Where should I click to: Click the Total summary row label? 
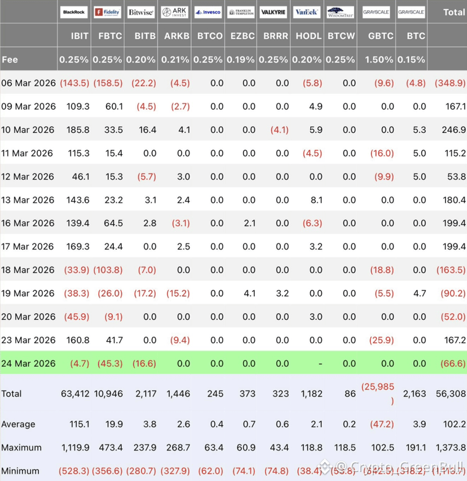(x=11, y=394)
